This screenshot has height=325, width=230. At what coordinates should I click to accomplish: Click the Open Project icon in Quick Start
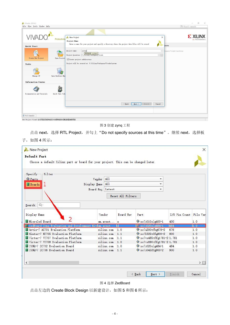[x=60, y=53]
